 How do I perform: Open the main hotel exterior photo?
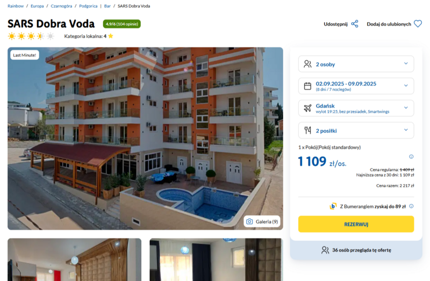(145, 138)
